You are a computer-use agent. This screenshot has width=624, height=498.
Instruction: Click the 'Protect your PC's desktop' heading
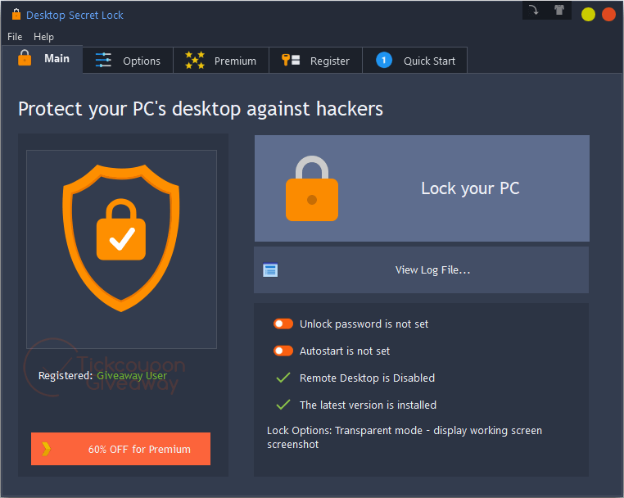coord(201,109)
